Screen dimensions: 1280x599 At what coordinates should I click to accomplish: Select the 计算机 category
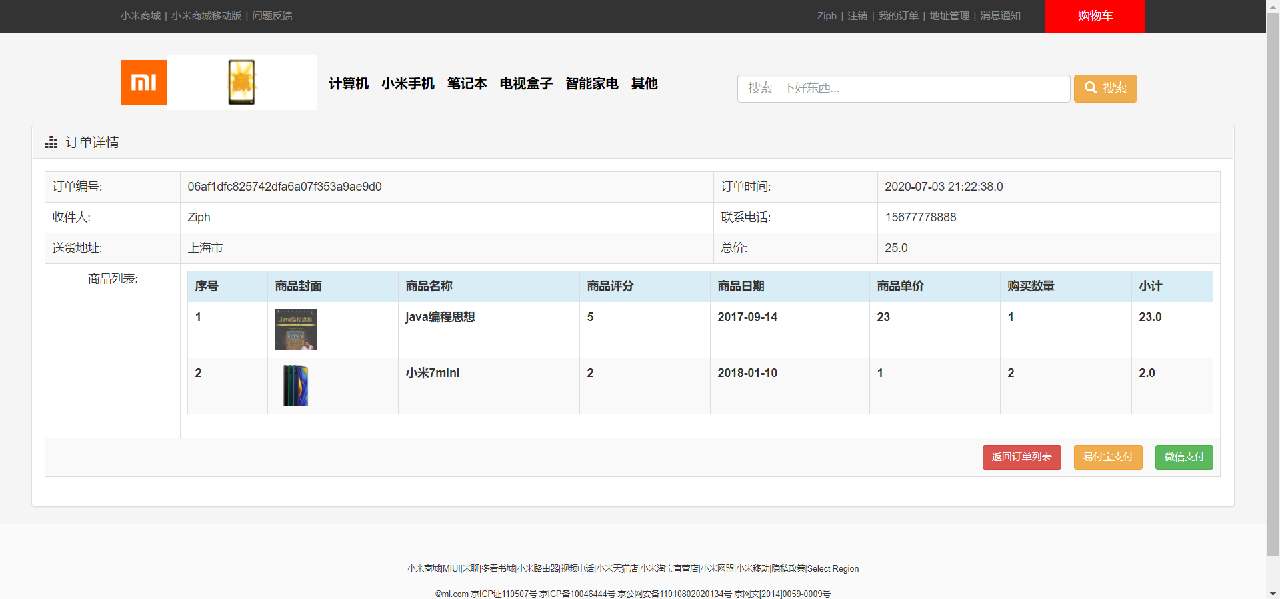coord(349,83)
